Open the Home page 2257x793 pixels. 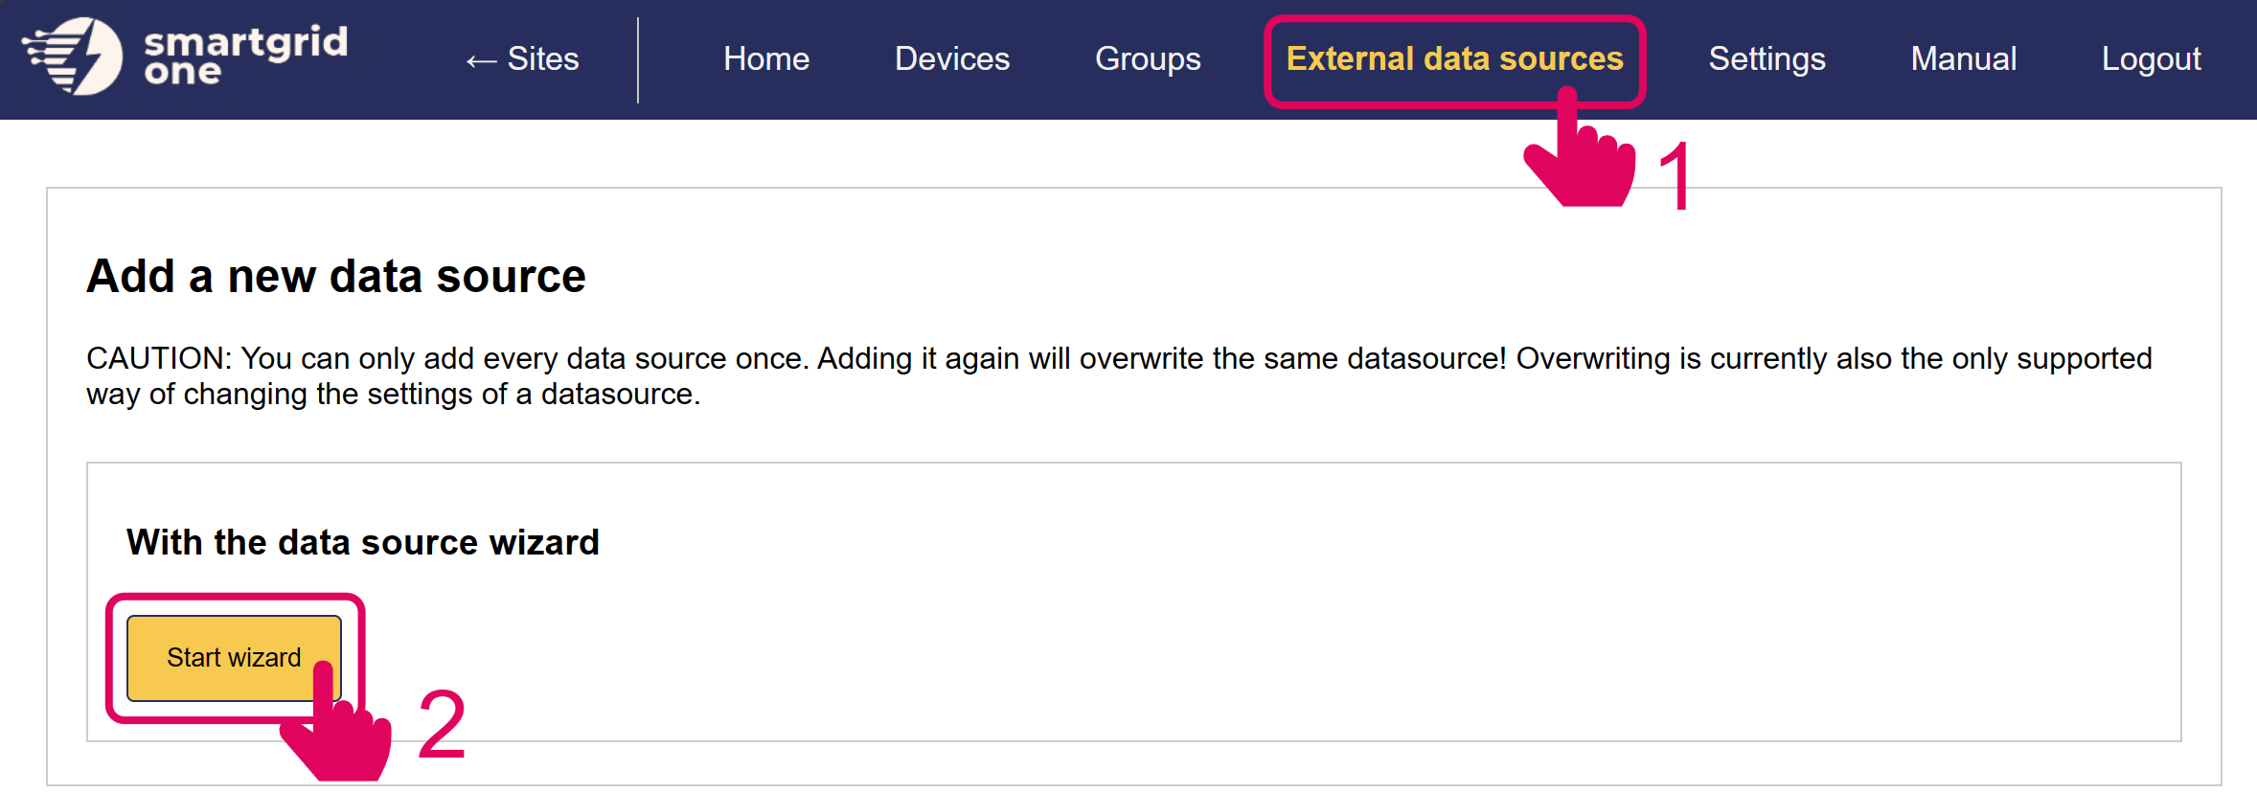(765, 59)
